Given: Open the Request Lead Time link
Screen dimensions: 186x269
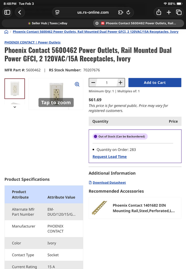Looking at the screenshot, I should 110,157.
